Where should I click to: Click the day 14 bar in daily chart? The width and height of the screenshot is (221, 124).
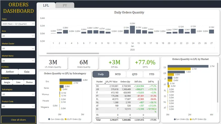(x=132, y=30)
